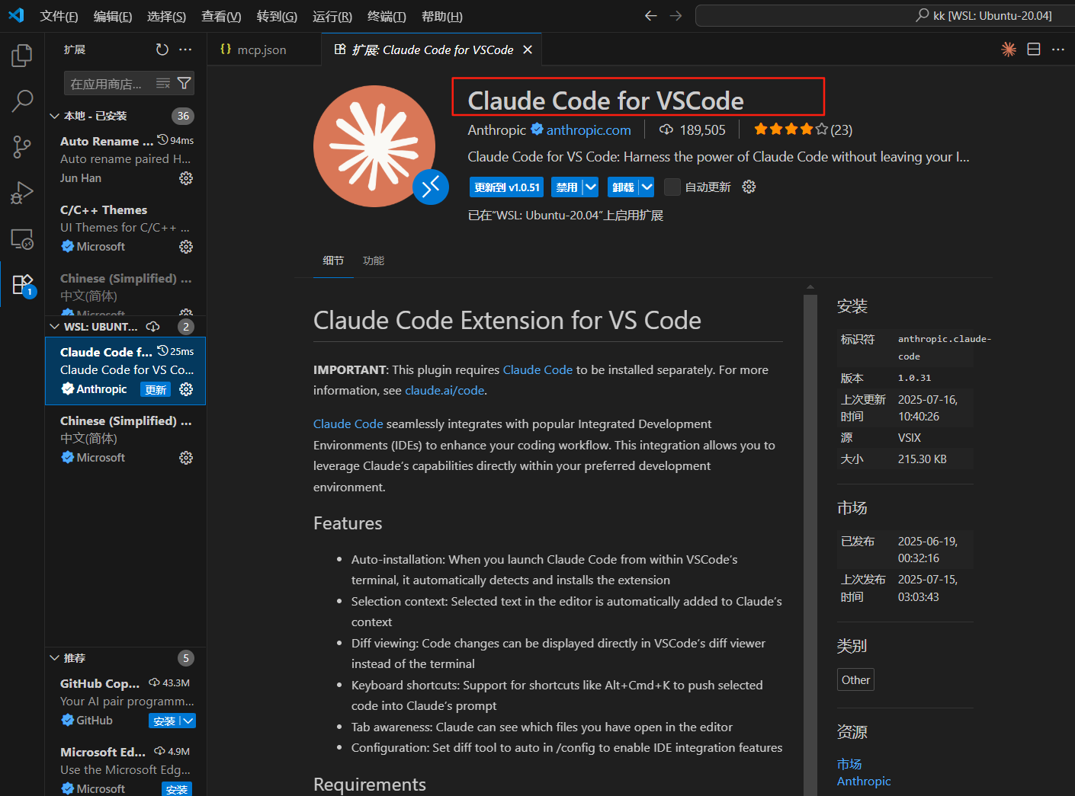Clear extension search results icon
Viewport: 1075px width, 796px height.
163,83
